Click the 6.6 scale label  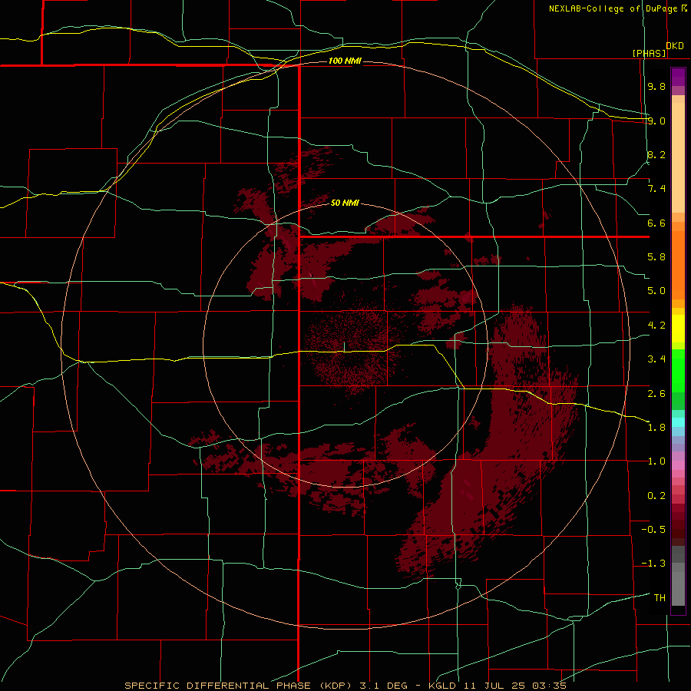656,223
